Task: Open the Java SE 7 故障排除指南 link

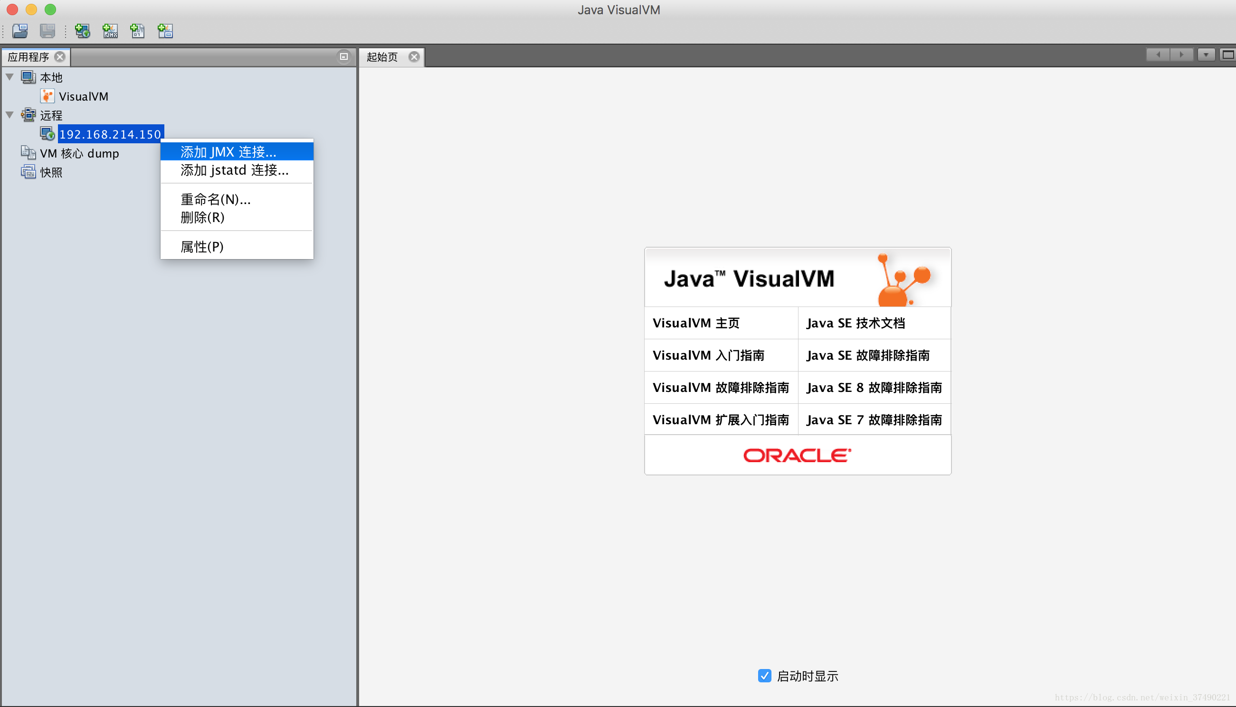Action: coord(874,419)
